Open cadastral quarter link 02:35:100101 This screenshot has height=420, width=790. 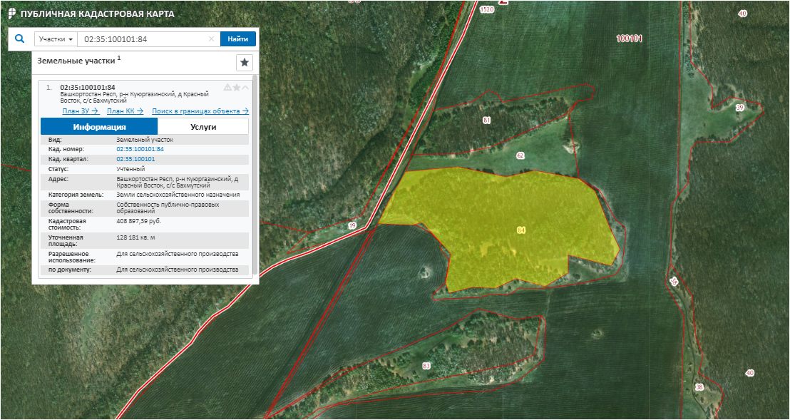pos(135,159)
